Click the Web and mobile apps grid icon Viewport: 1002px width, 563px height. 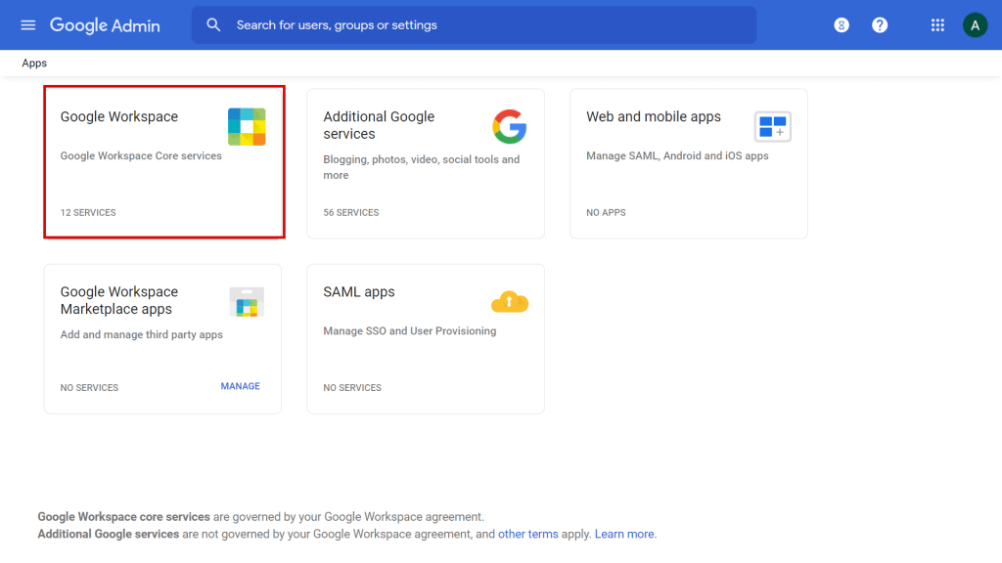pyautogui.click(x=772, y=126)
